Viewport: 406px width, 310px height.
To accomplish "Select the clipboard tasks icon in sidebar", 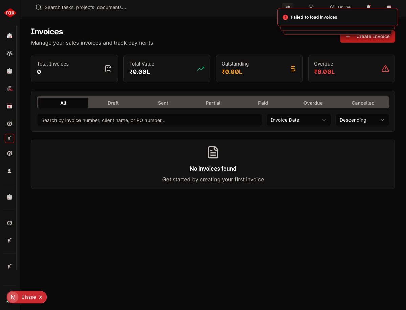I will [9, 71].
